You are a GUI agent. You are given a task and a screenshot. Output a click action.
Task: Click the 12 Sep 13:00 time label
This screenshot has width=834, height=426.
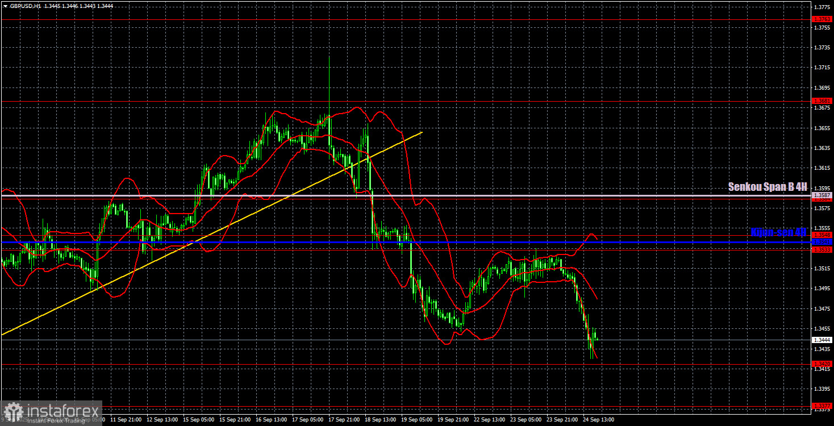pos(161,420)
